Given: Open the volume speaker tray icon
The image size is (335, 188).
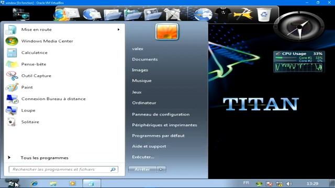Looking at the screenshot, I should click(x=289, y=184).
